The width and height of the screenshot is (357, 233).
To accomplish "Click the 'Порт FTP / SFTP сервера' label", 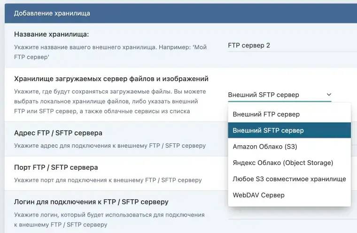I will click(56, 167).
